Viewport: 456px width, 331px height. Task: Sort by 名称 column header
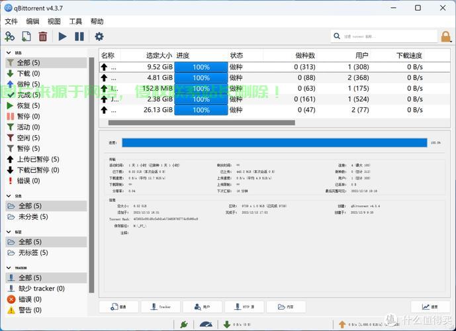click(110, 55)
